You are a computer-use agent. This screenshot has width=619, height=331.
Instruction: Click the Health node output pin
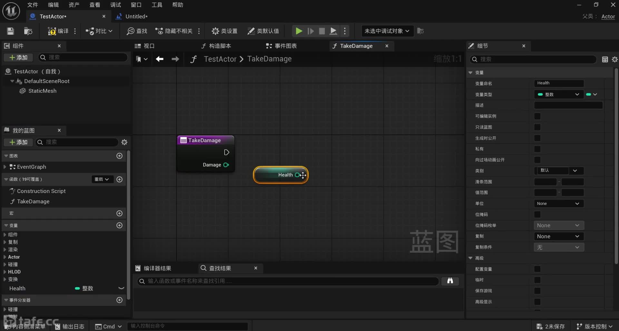coord(297,175)
